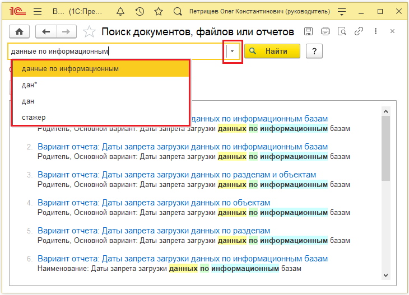Open favorites star in title bar
Image resolution: width=409 pixels, height=295 pixels.
159,11
